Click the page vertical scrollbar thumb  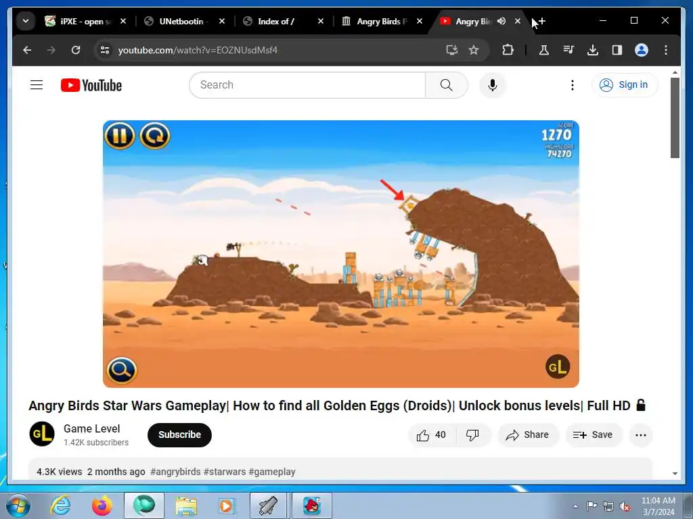(675, 118)
